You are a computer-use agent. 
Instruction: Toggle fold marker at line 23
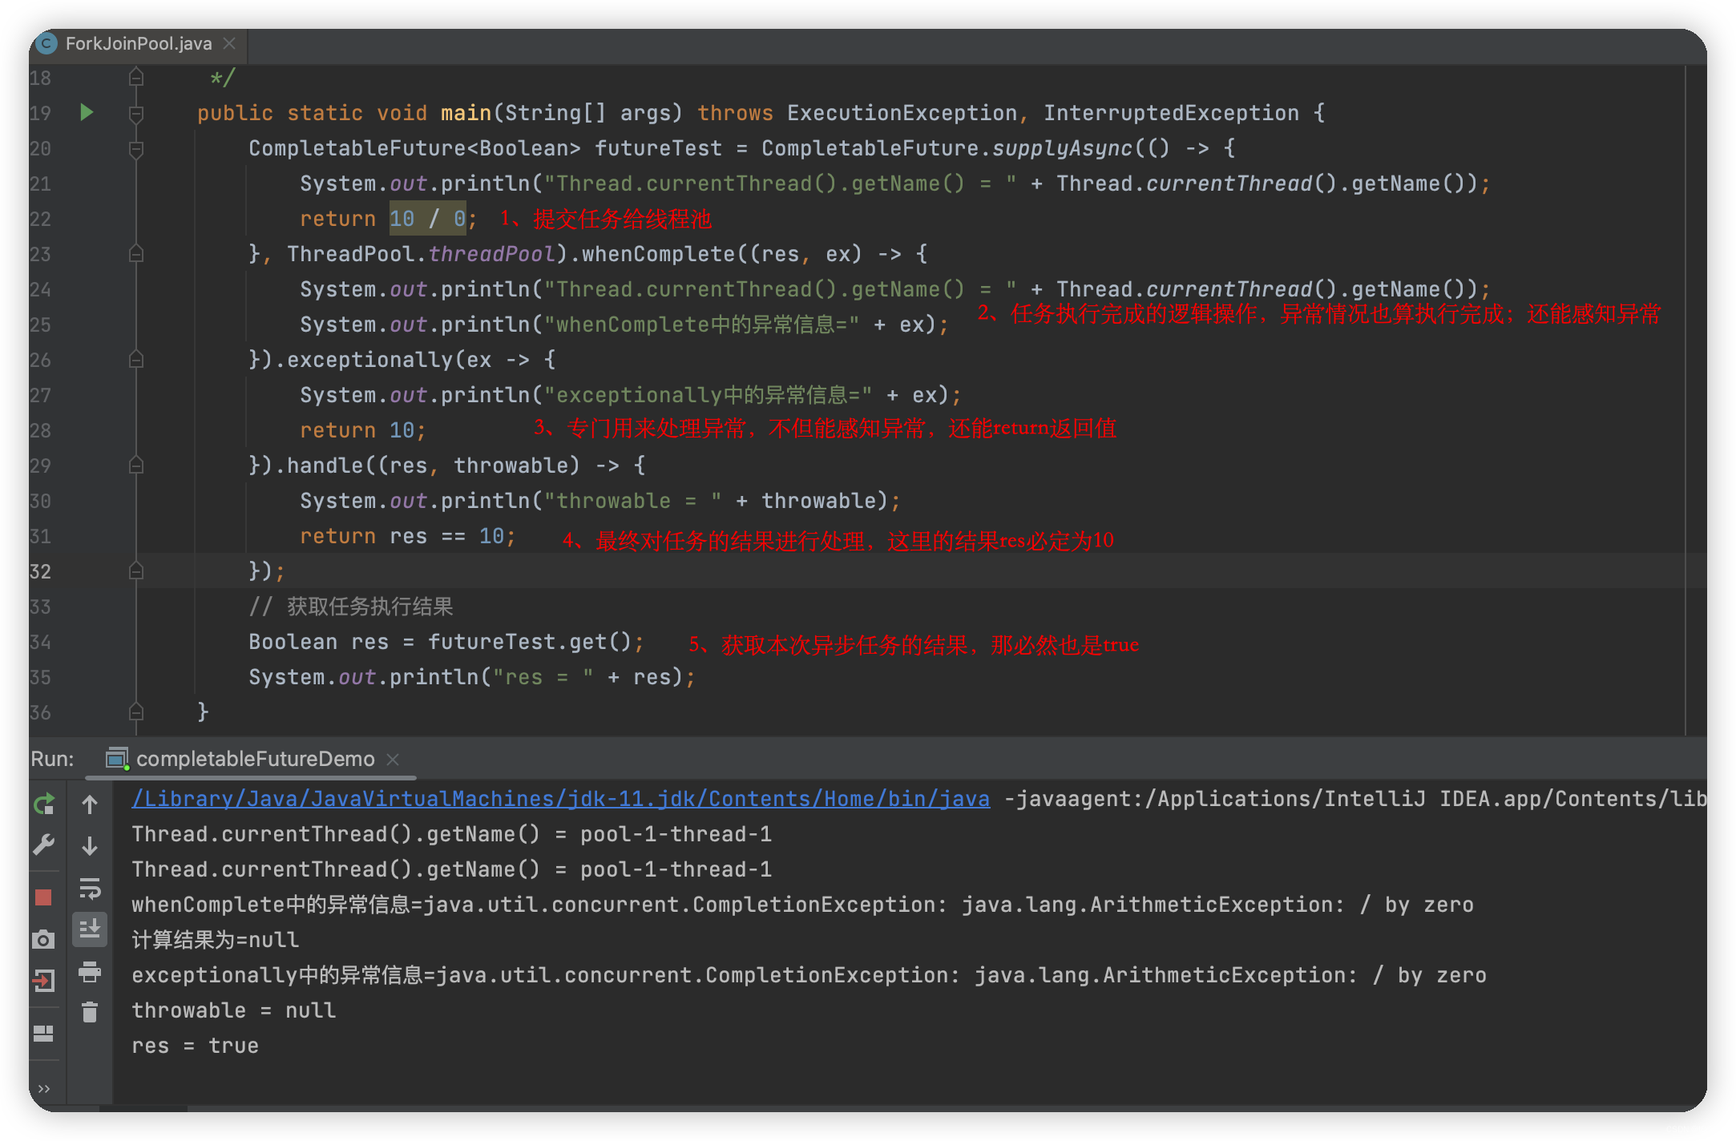point(136,253)
